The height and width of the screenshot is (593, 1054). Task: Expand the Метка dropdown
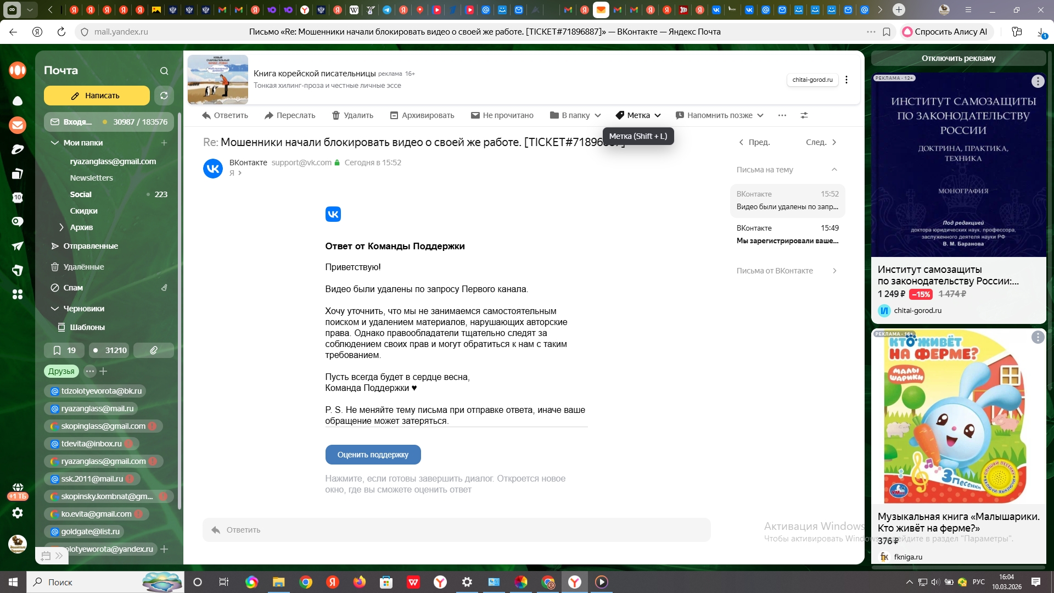click(638, 115)
